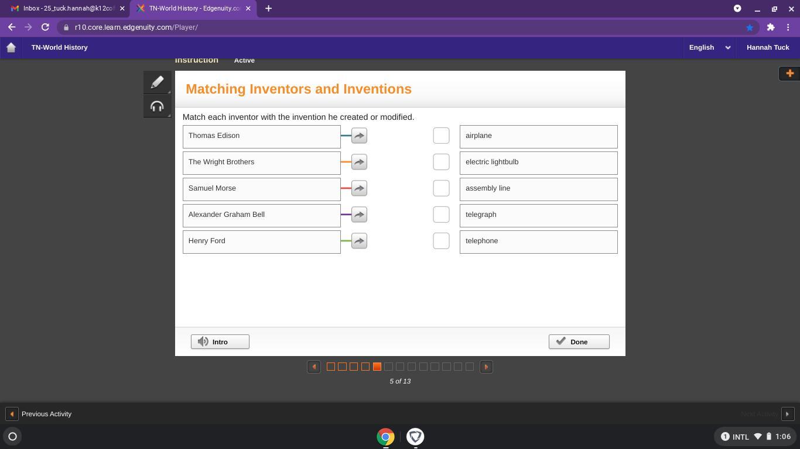Screen dimensions: 800x449
Task: Click the home icon in course header
Action: pyautogui.click(x=11, y=47)
